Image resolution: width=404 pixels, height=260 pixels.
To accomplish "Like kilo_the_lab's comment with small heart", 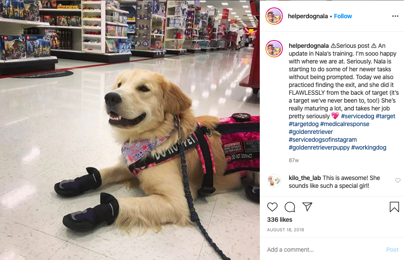I will [398, 180].
